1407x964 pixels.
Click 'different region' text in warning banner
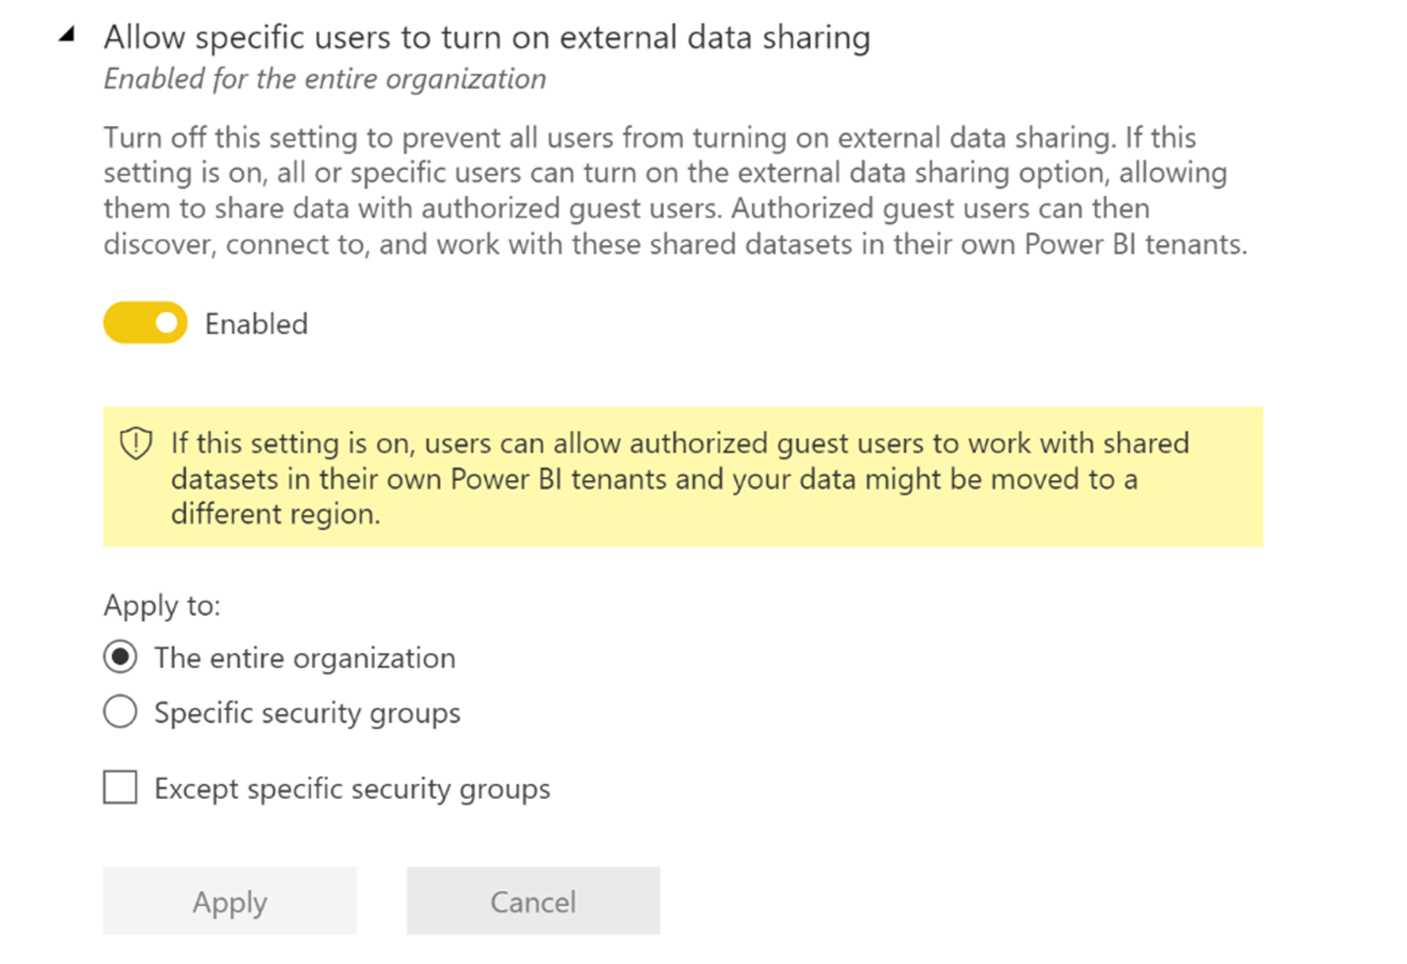coord(275,514)
